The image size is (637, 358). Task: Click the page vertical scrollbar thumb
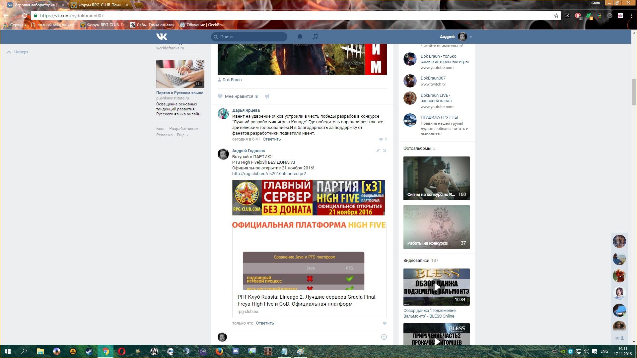[634, 92]
